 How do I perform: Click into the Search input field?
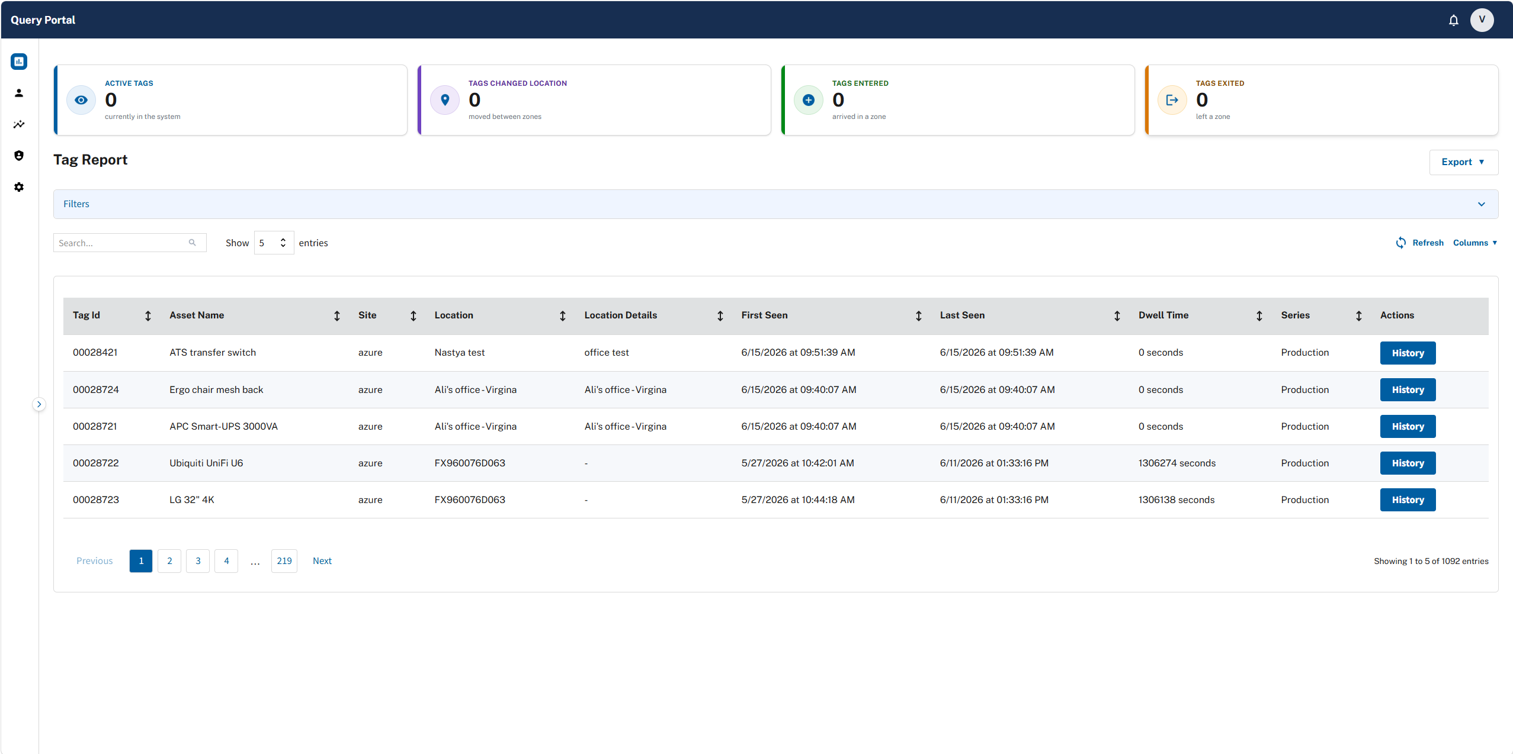pos(122,243)
